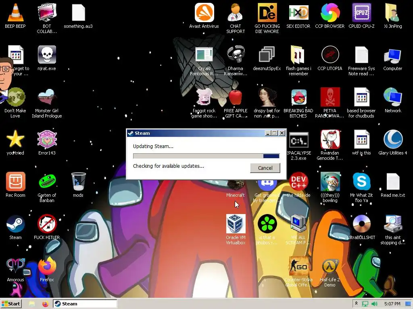Click the 5:07 PM taskbar clock
Image resolution: width=413 pixels, height=309 pixels.
pos(392,304)
